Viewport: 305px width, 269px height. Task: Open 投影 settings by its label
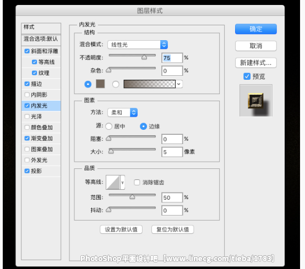point(36,171)
